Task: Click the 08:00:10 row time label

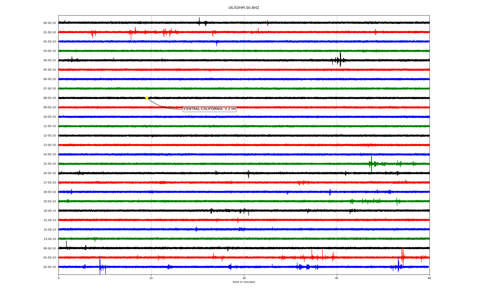Action: click(x=50, y=98)
